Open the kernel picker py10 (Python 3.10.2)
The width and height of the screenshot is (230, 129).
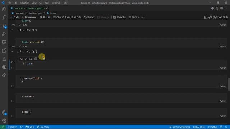pos(216,17)
